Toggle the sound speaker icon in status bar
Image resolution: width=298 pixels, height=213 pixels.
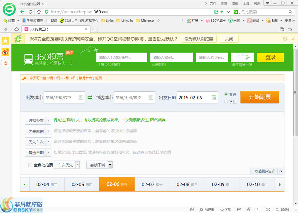268,209
